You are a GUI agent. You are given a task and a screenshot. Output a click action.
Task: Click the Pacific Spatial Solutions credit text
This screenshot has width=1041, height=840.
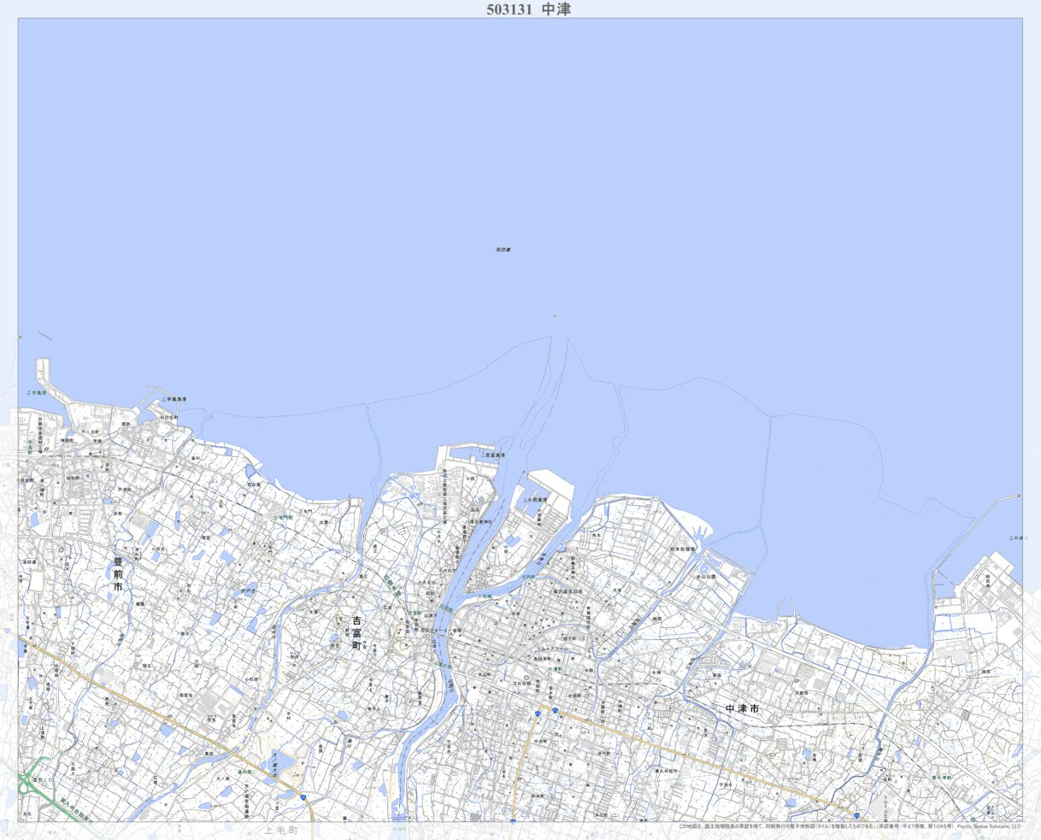pos(989,826)
